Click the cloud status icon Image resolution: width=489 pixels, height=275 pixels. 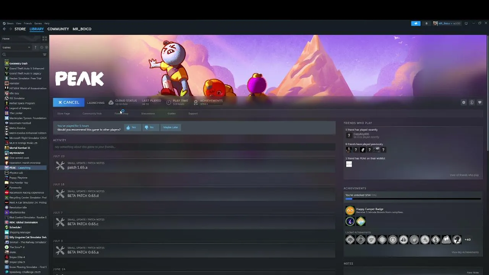111,102
